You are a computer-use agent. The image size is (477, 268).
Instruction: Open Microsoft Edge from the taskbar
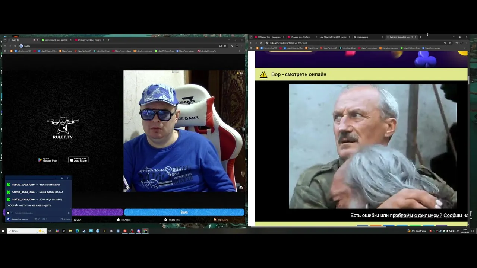pyautogui.click(x=77, y=231)
